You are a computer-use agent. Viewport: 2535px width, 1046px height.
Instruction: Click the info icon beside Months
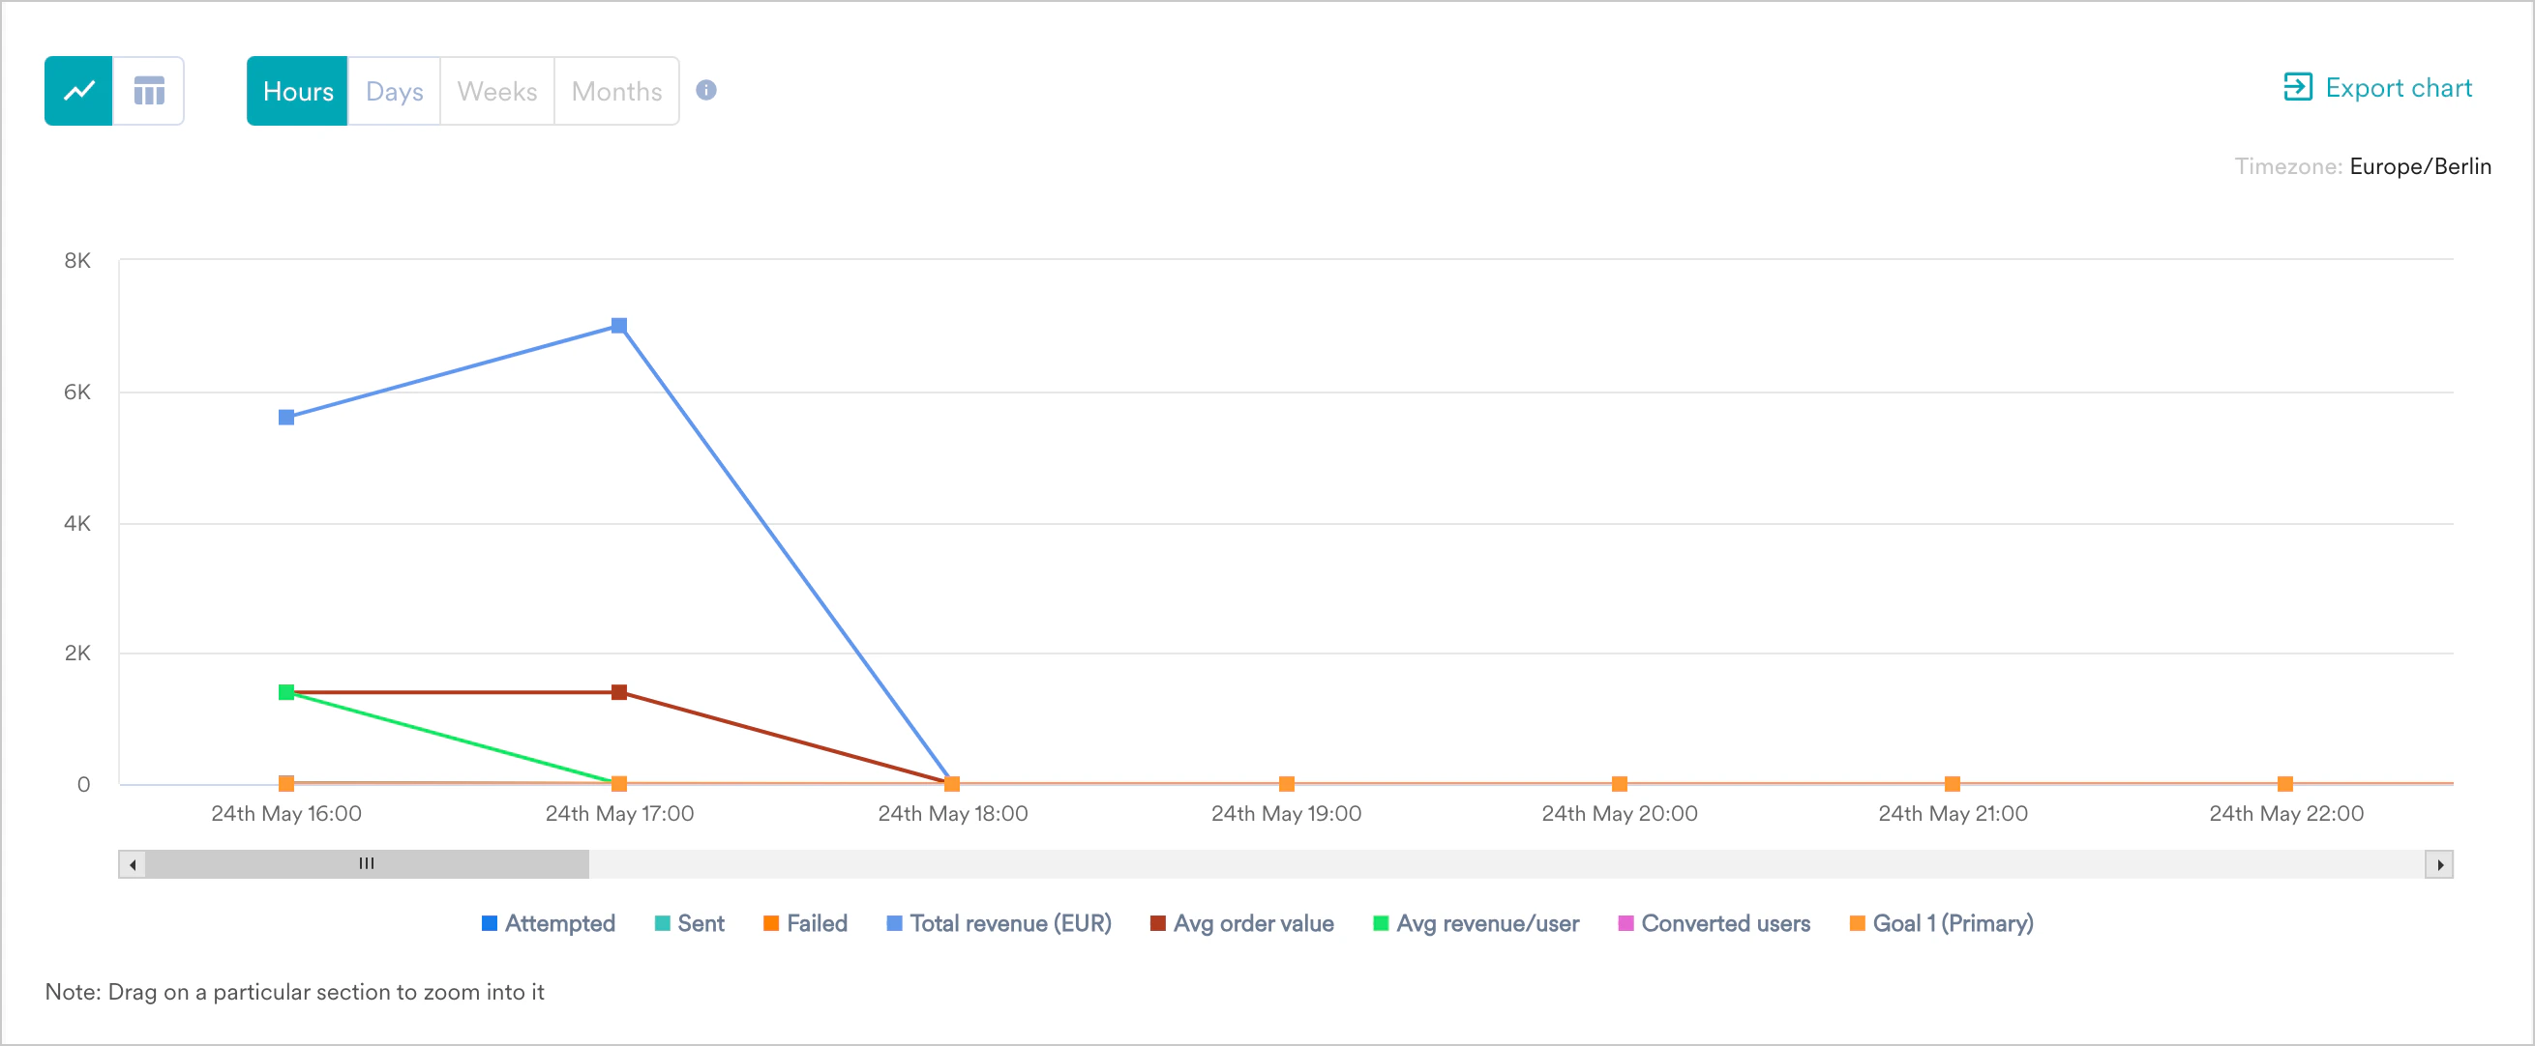click(x=706, y=91)
